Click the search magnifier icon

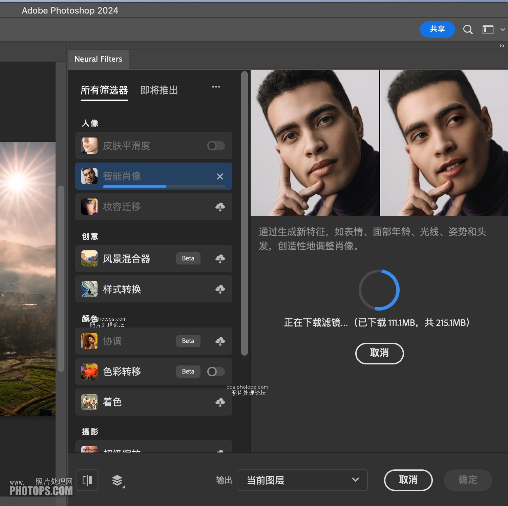point(468,30)
